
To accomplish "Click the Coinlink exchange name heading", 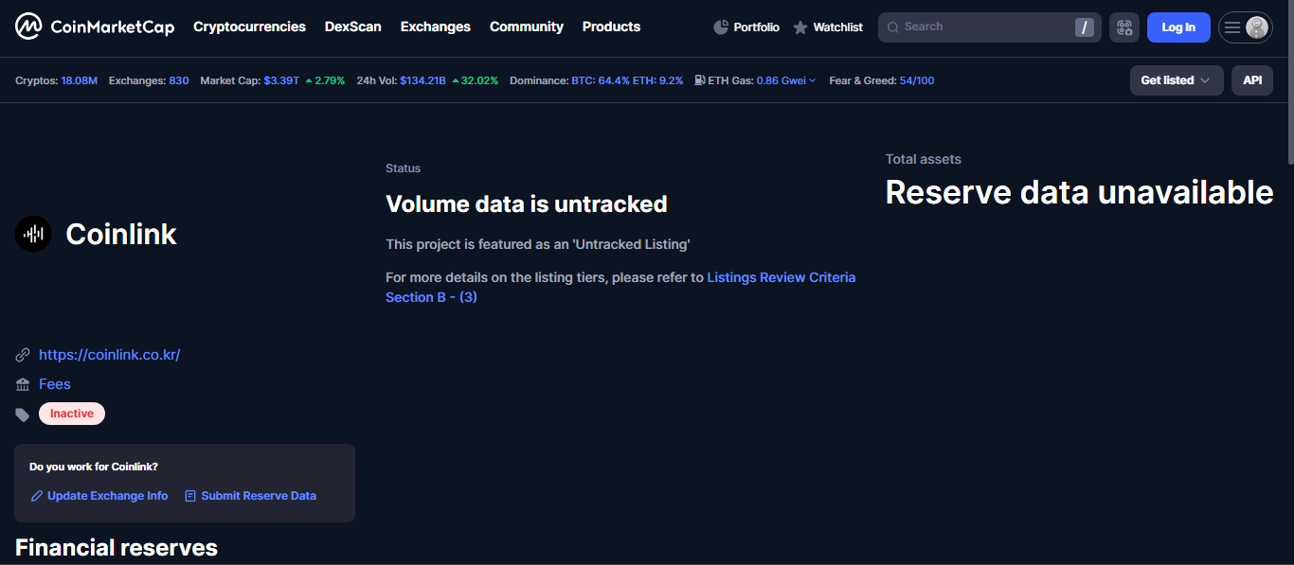I will pos(121,234).
